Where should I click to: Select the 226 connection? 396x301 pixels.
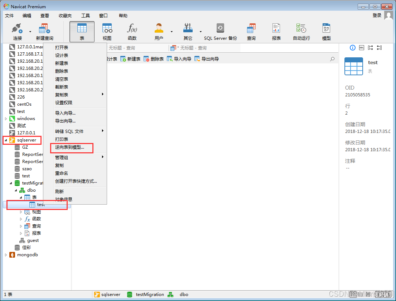[x=21, y=97]
